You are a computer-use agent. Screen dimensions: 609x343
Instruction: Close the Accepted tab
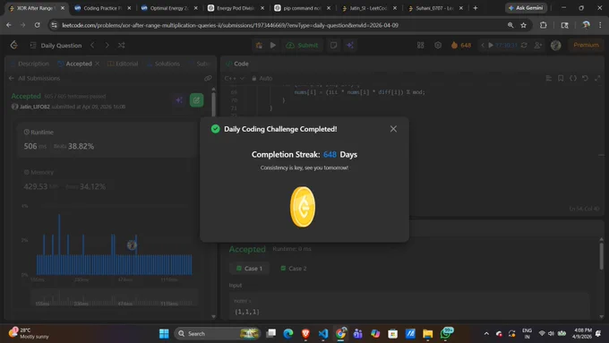[x=97, y=64]
